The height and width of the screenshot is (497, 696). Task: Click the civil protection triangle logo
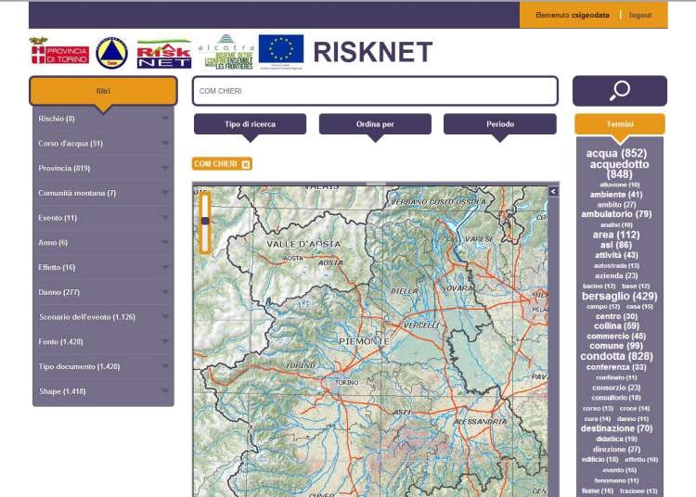[x=112, y=53]
